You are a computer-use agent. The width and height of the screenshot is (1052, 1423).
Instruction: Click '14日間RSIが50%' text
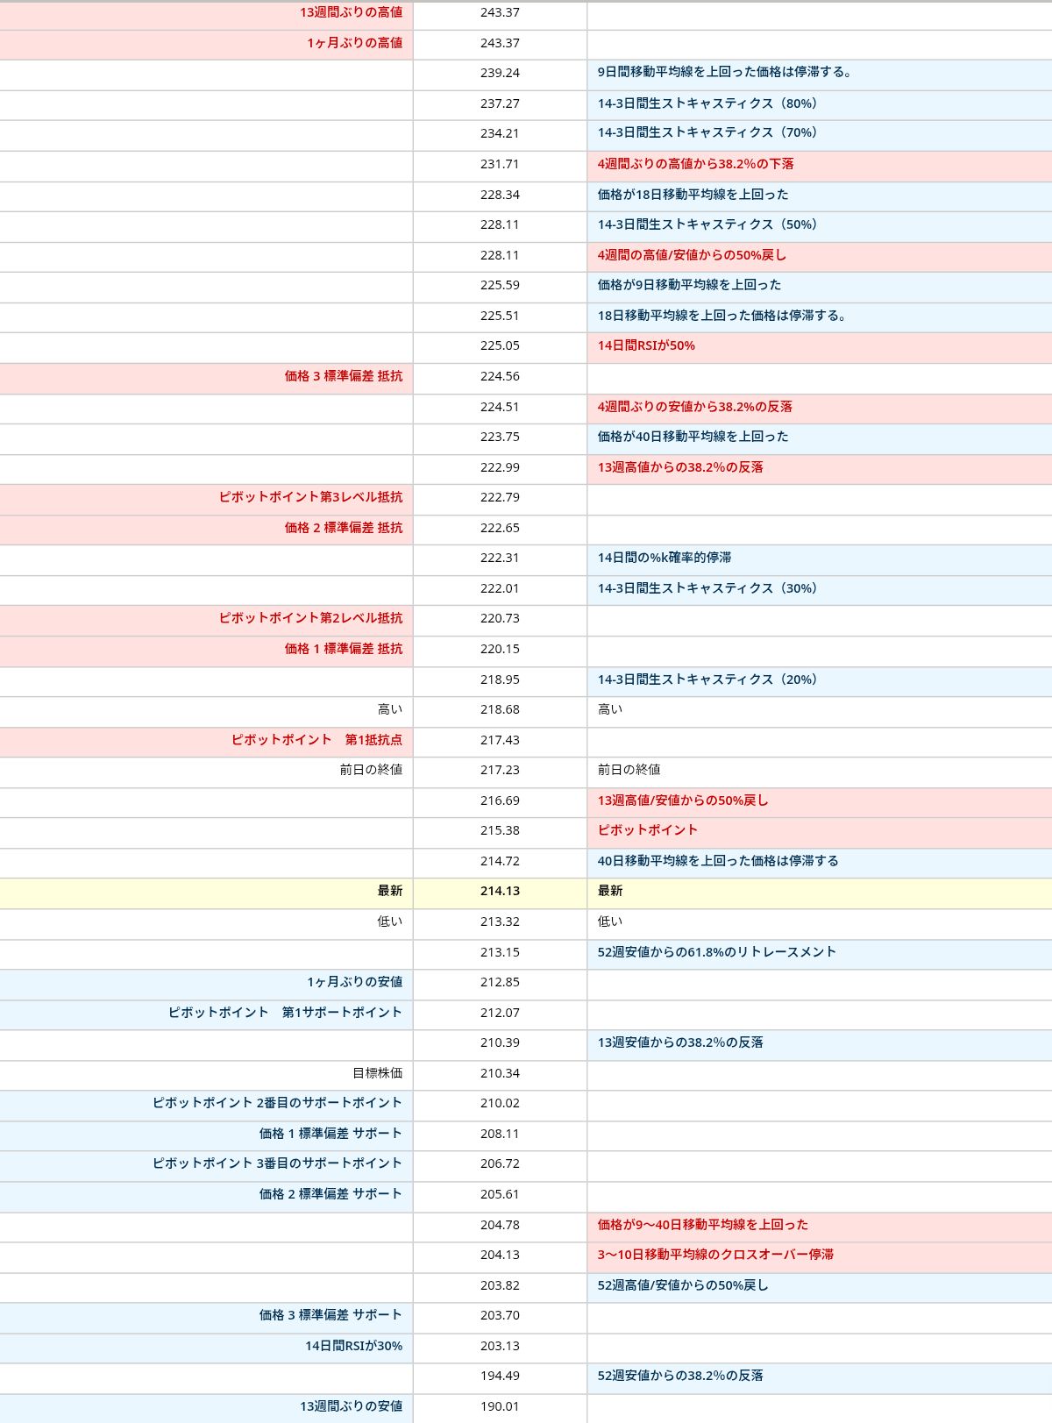click(x=646, y=345)
